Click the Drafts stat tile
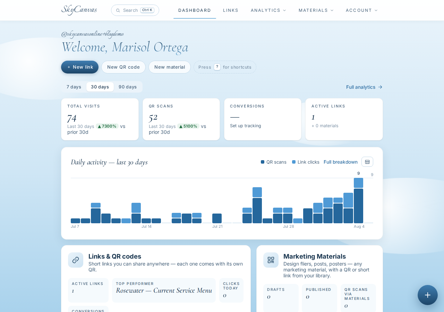 coord(281,298)
